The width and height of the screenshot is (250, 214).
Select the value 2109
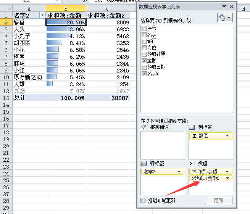[x=108, y=77]
